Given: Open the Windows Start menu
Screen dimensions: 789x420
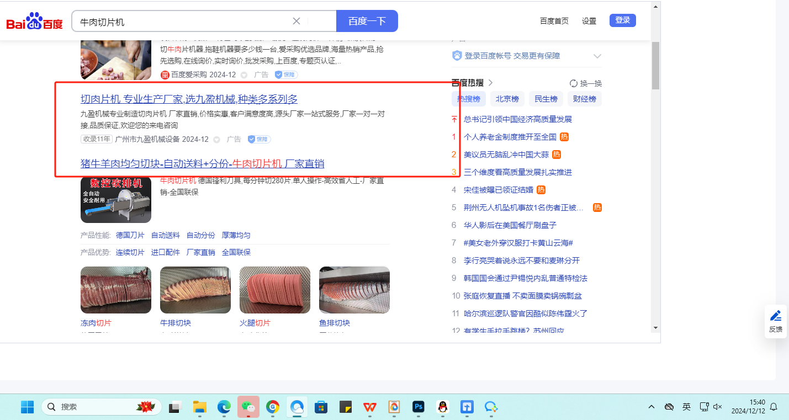Looking at the screenshot, I should (27, 407).
